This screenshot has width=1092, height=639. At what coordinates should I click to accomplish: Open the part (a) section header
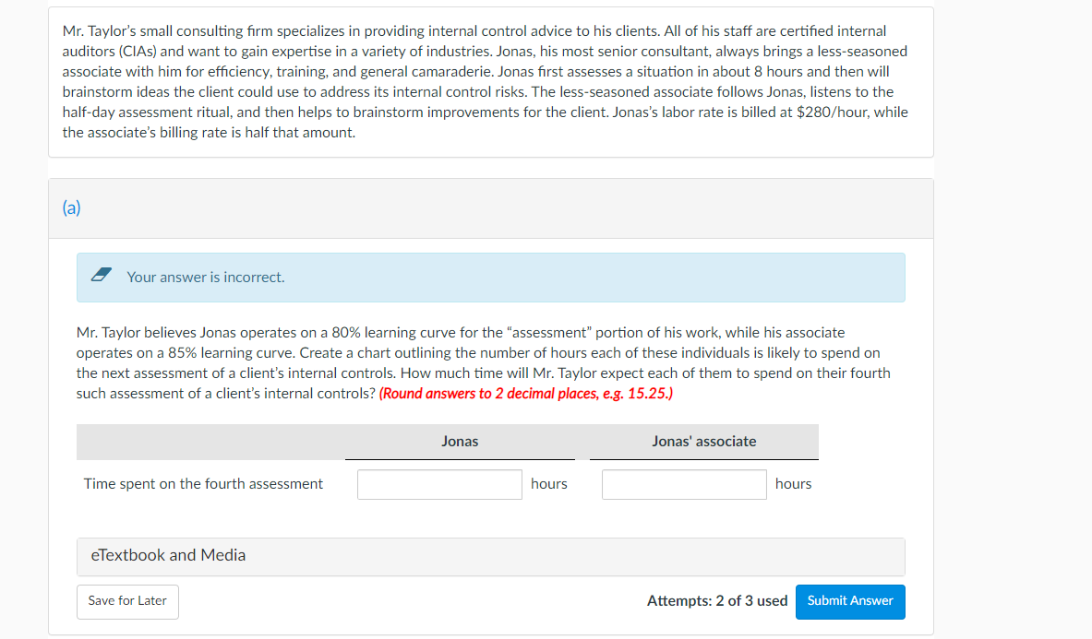point(69,208)
